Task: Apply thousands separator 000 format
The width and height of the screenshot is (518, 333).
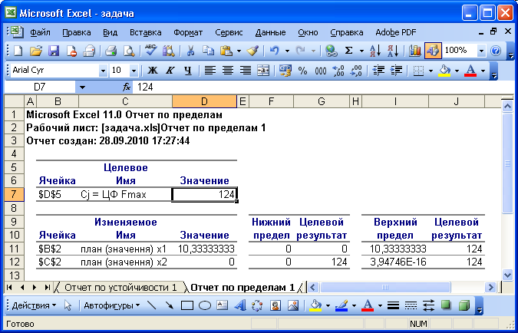Action: pyautogui.click(x=321, y=71)
